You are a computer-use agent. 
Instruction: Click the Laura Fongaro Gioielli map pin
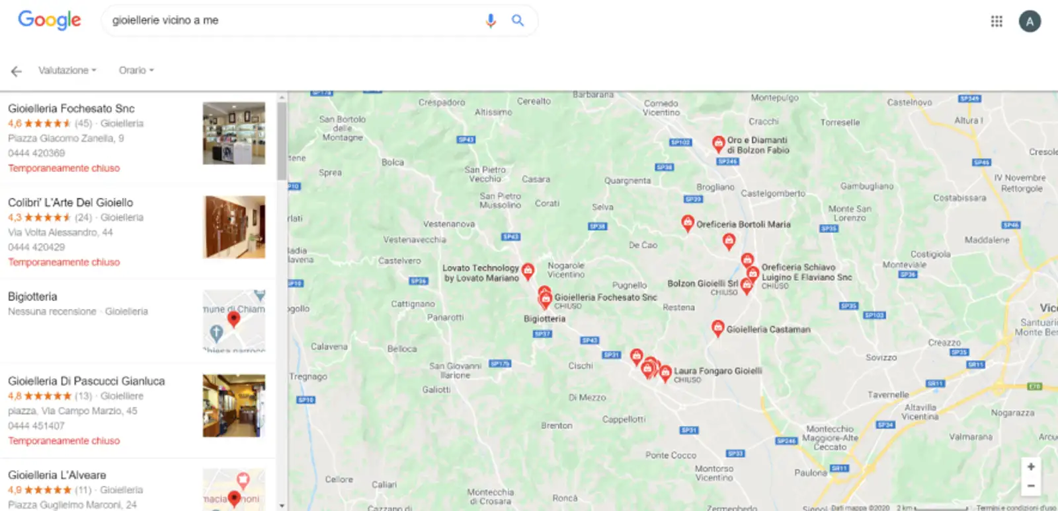point(665,373)
